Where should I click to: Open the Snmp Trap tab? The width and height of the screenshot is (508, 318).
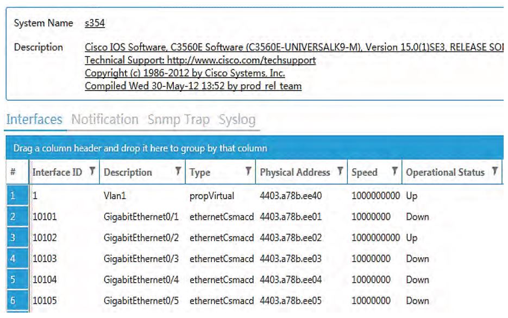coord(178,119)
